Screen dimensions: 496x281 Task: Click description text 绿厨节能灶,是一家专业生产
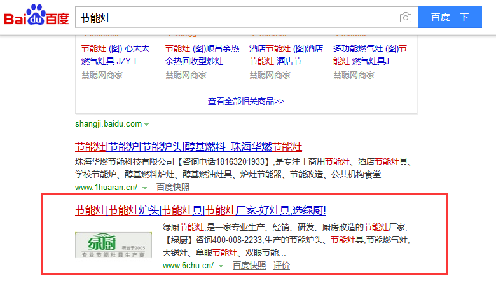click(x=214, y=227)
